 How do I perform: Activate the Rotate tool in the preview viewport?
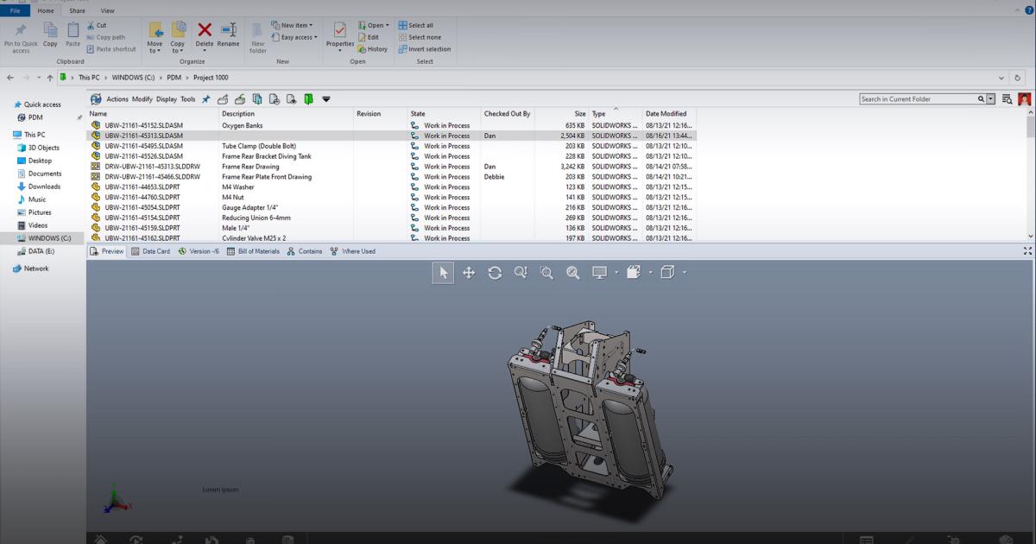click(x=495, y=272)
